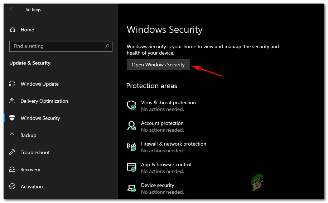Viewport: 328px width, 203px height.
Task: Click the Virus & threat protection shield icon
Action: point(131,105)
